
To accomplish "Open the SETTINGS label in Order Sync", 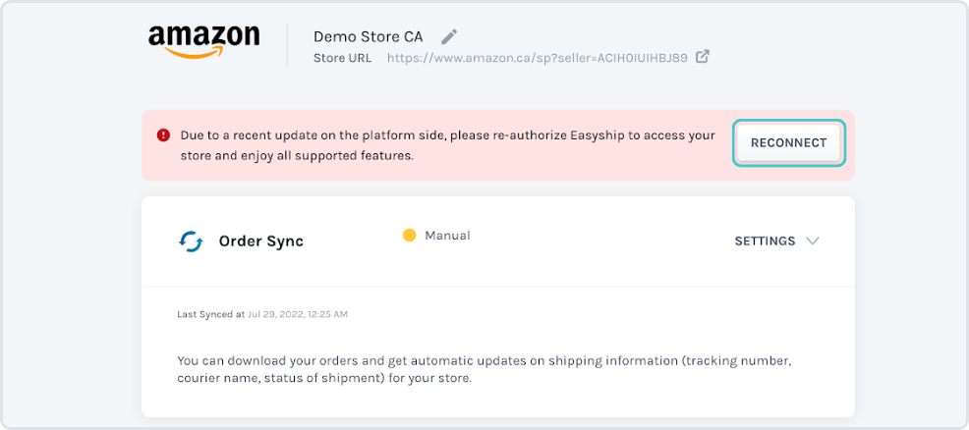I will point(765,242).
